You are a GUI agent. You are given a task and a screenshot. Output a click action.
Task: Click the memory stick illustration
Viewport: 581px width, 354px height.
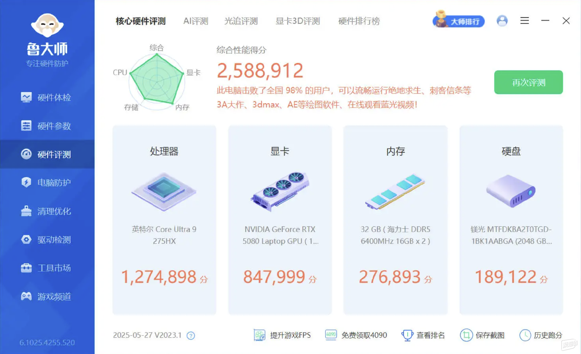395,192
